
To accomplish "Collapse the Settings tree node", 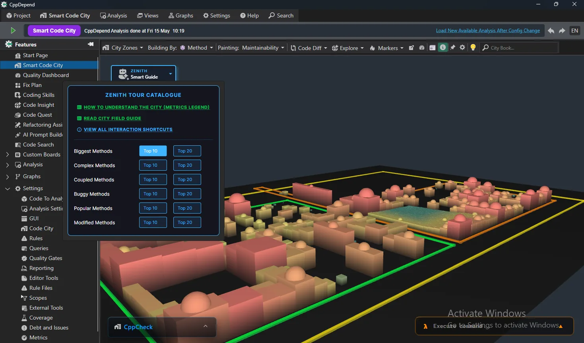I will (x=8, y=189).
